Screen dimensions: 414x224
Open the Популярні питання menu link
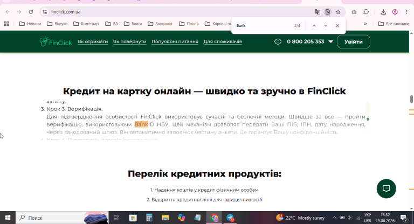[175, 41]
